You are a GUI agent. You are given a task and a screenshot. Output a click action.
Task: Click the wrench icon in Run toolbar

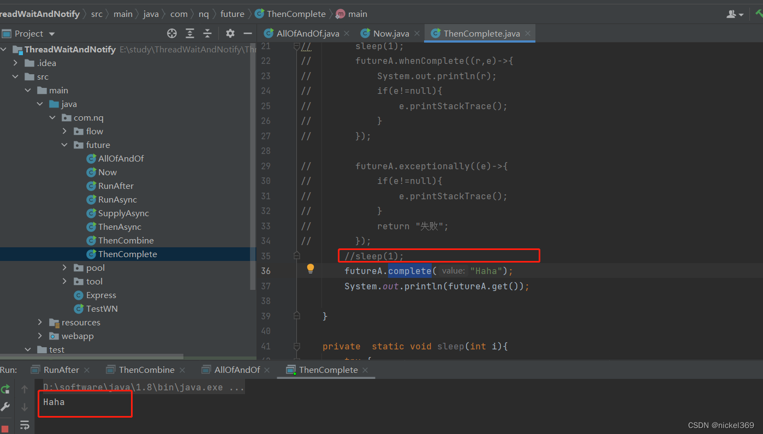5,407
